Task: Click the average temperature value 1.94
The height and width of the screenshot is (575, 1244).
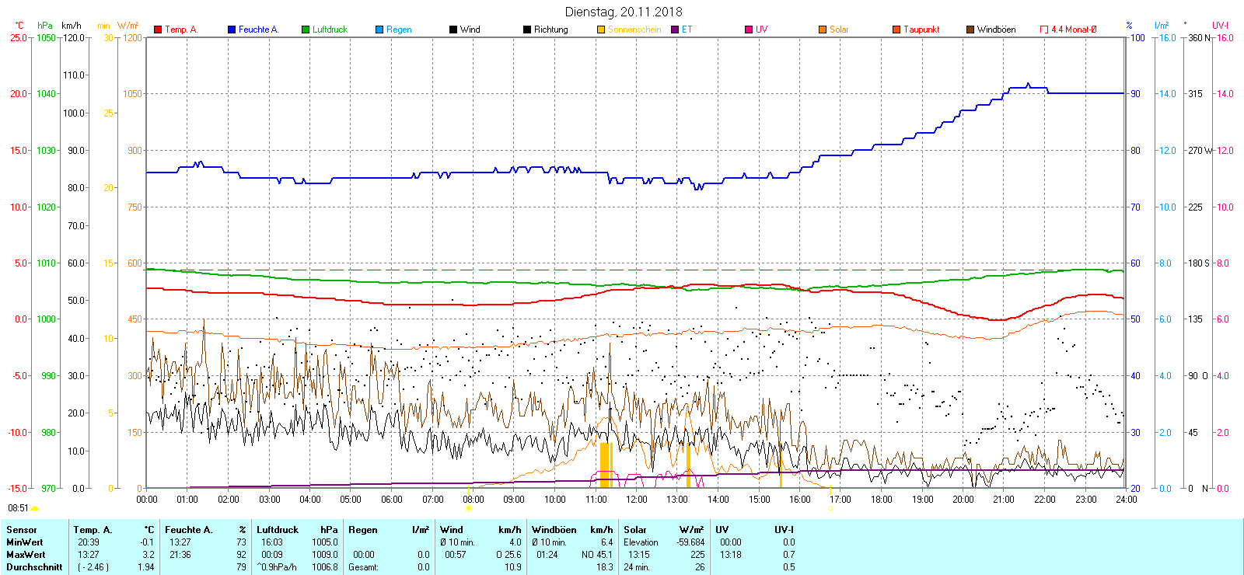Action: [x=145, y=567]
